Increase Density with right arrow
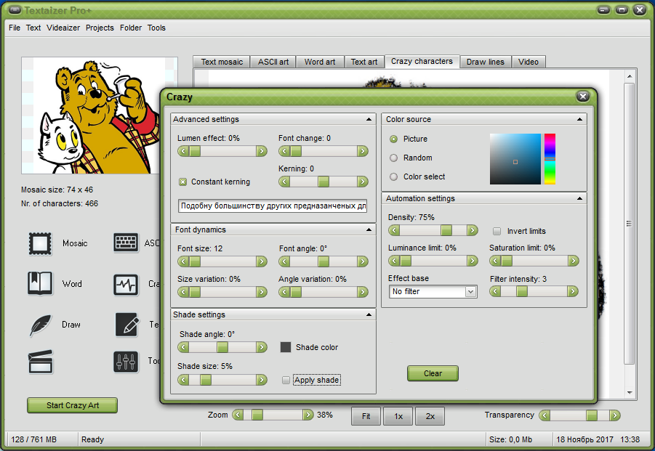The image size is (655, 451). pyautogui.click(x=473, y=230)
